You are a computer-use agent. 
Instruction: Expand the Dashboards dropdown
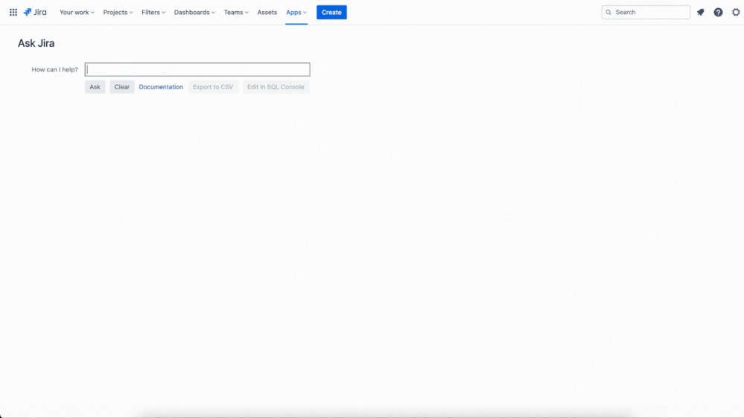click(194, 13)
